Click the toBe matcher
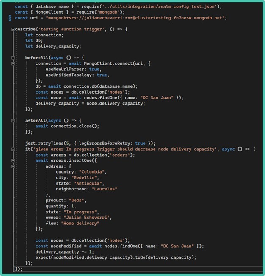265x276 pixels. point(140,257)
